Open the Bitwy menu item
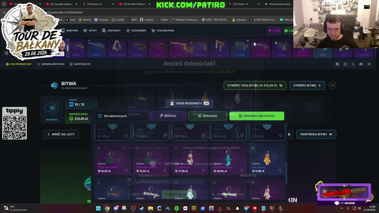The height and width of the screenshot is (213, 379). (90, 30)
